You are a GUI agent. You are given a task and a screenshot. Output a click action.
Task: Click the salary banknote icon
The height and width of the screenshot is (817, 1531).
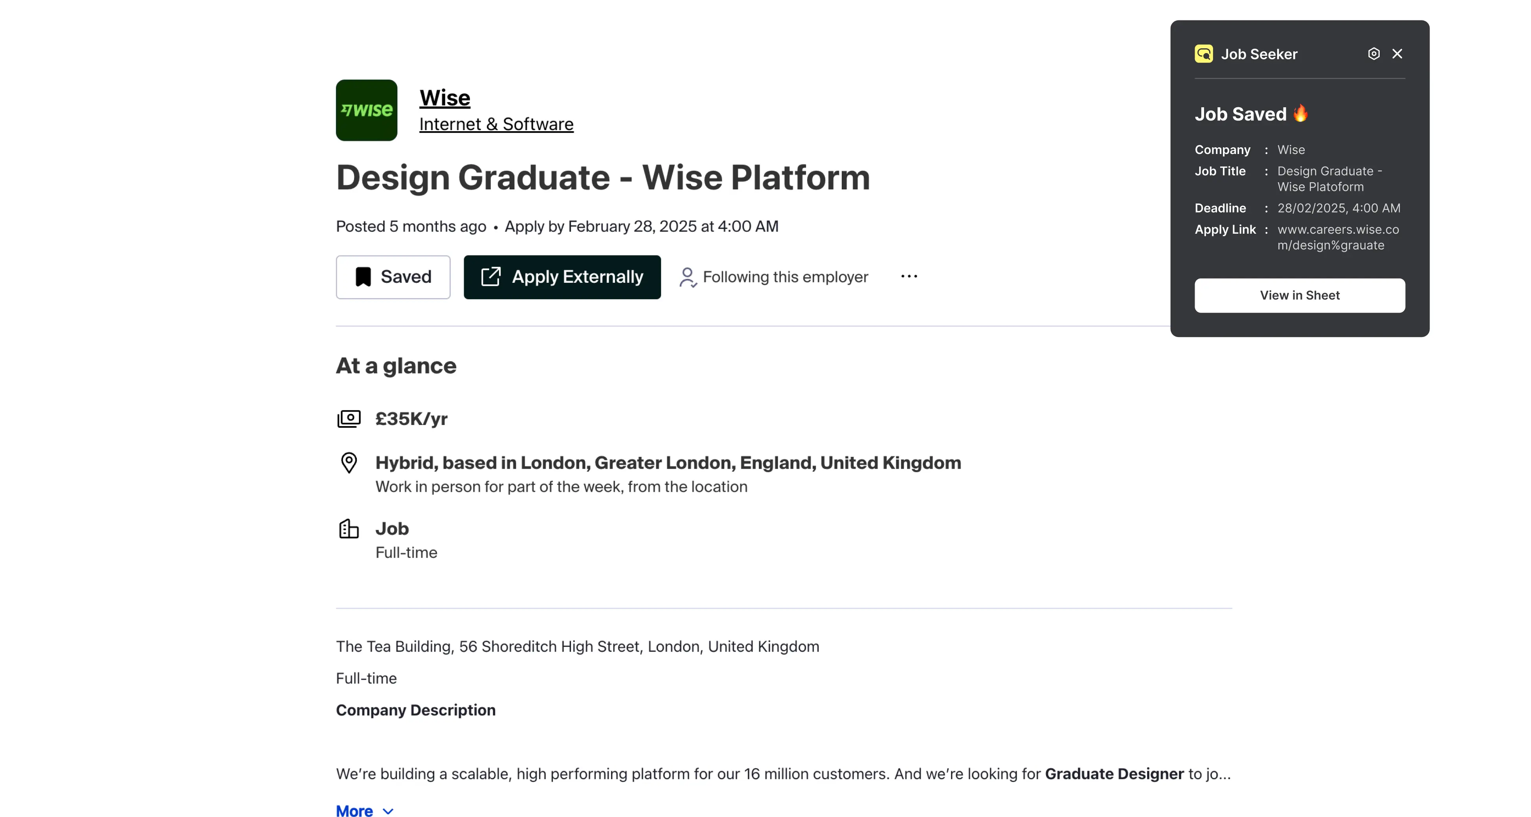pyautogui.click(x=349, y=419)
